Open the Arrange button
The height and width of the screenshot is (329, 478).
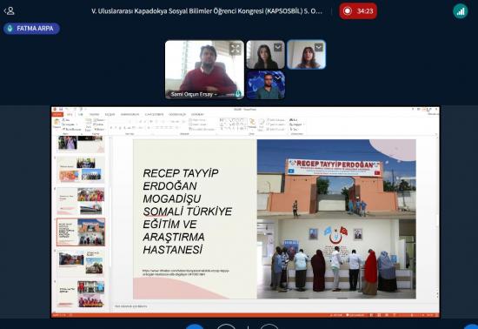pos(252,124)
